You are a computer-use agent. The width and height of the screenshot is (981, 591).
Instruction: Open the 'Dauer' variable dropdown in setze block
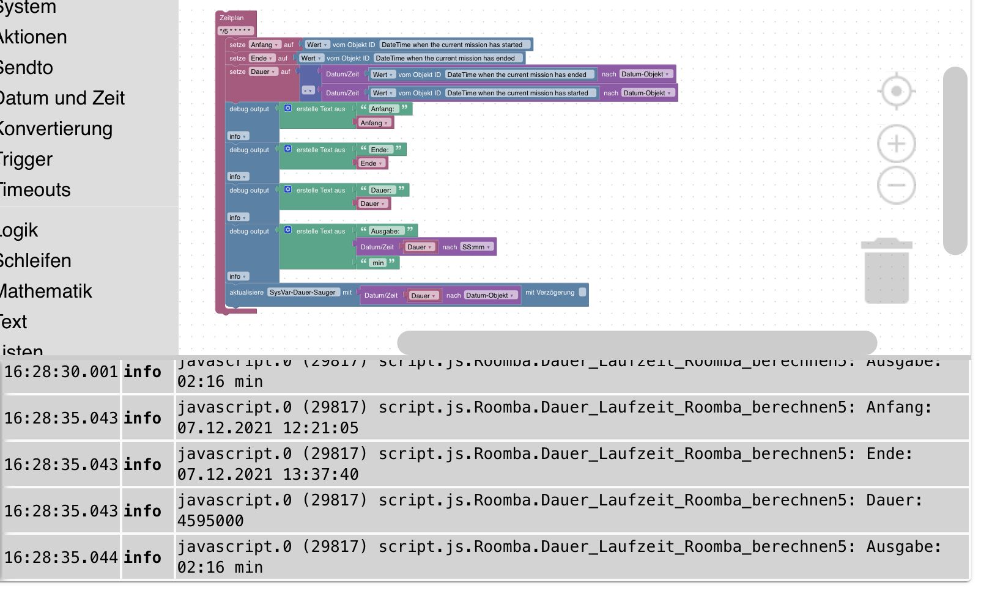(263, 72)
